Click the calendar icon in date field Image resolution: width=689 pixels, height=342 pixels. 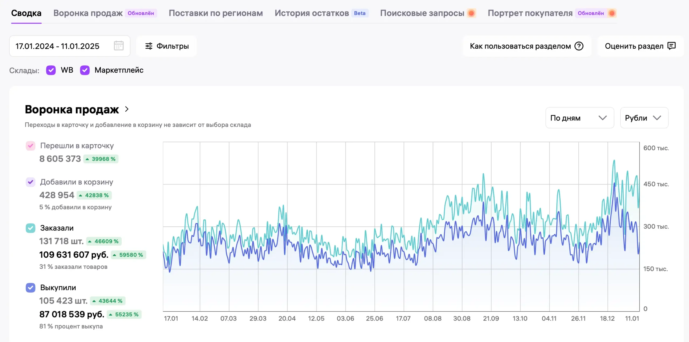click(x=118, y=46)
